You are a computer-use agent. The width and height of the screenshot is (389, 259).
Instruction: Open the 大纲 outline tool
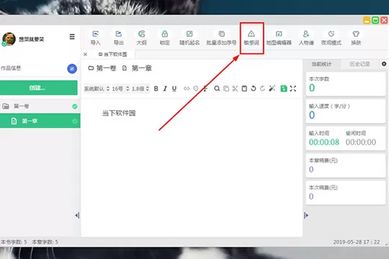(x=141, y=38)
